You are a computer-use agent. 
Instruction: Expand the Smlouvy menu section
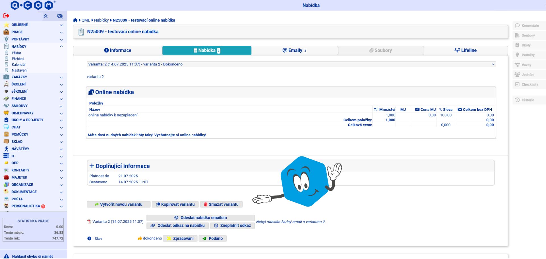pos(61,106)
